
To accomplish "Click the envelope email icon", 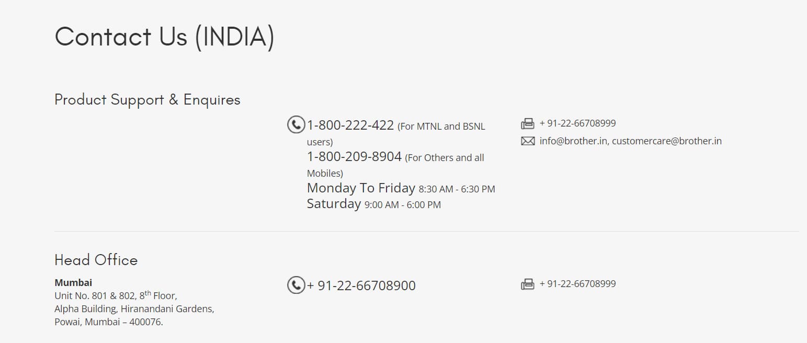I will (x=528, y=141).
